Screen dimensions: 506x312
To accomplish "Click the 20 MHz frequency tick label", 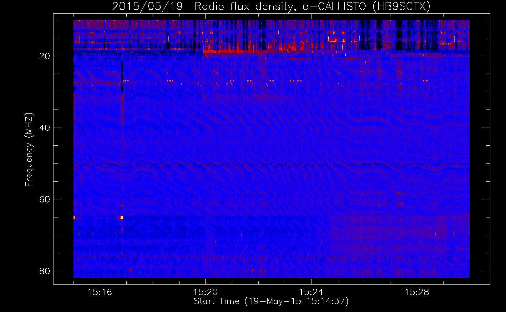I will coord(45,56).
